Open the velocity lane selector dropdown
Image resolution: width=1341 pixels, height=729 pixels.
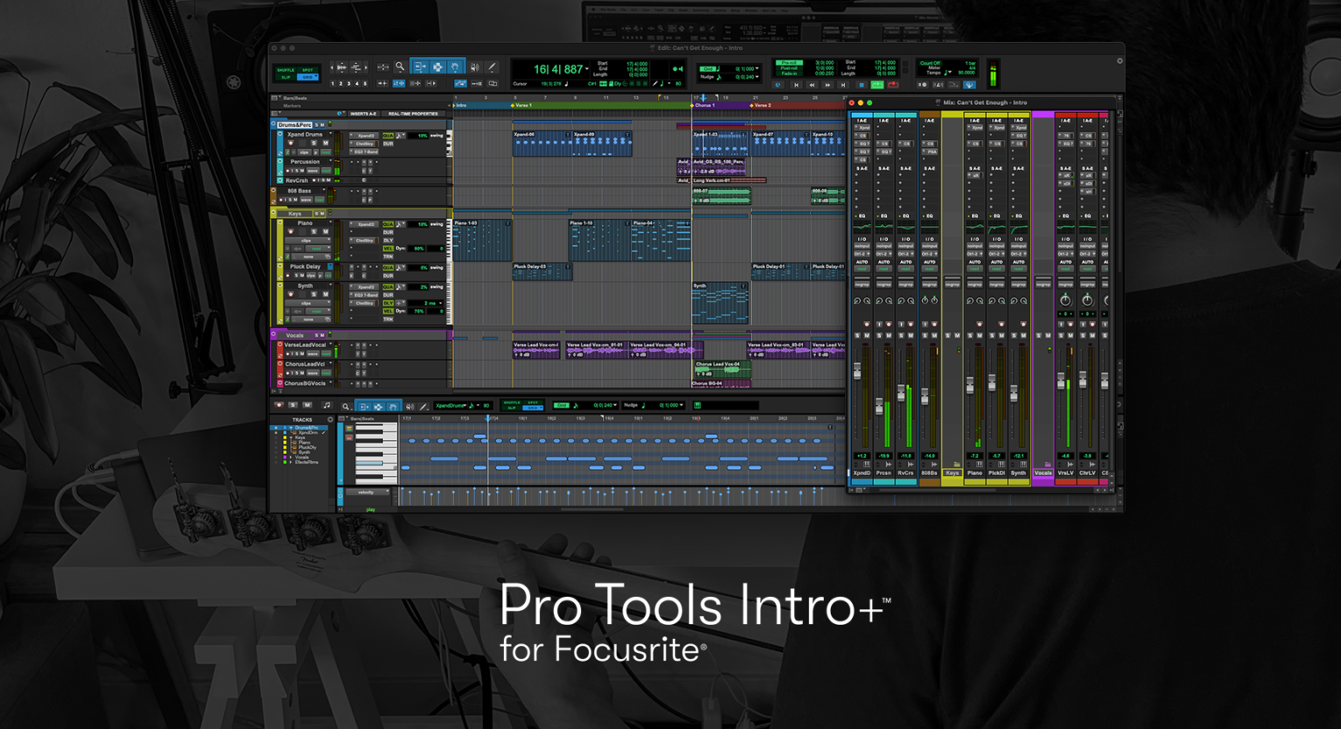point(367,492)
